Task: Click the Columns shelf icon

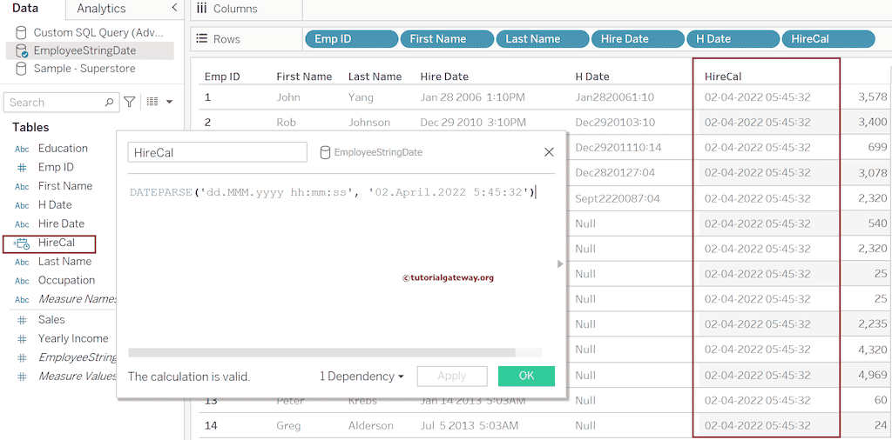Action: click(201, 9)
